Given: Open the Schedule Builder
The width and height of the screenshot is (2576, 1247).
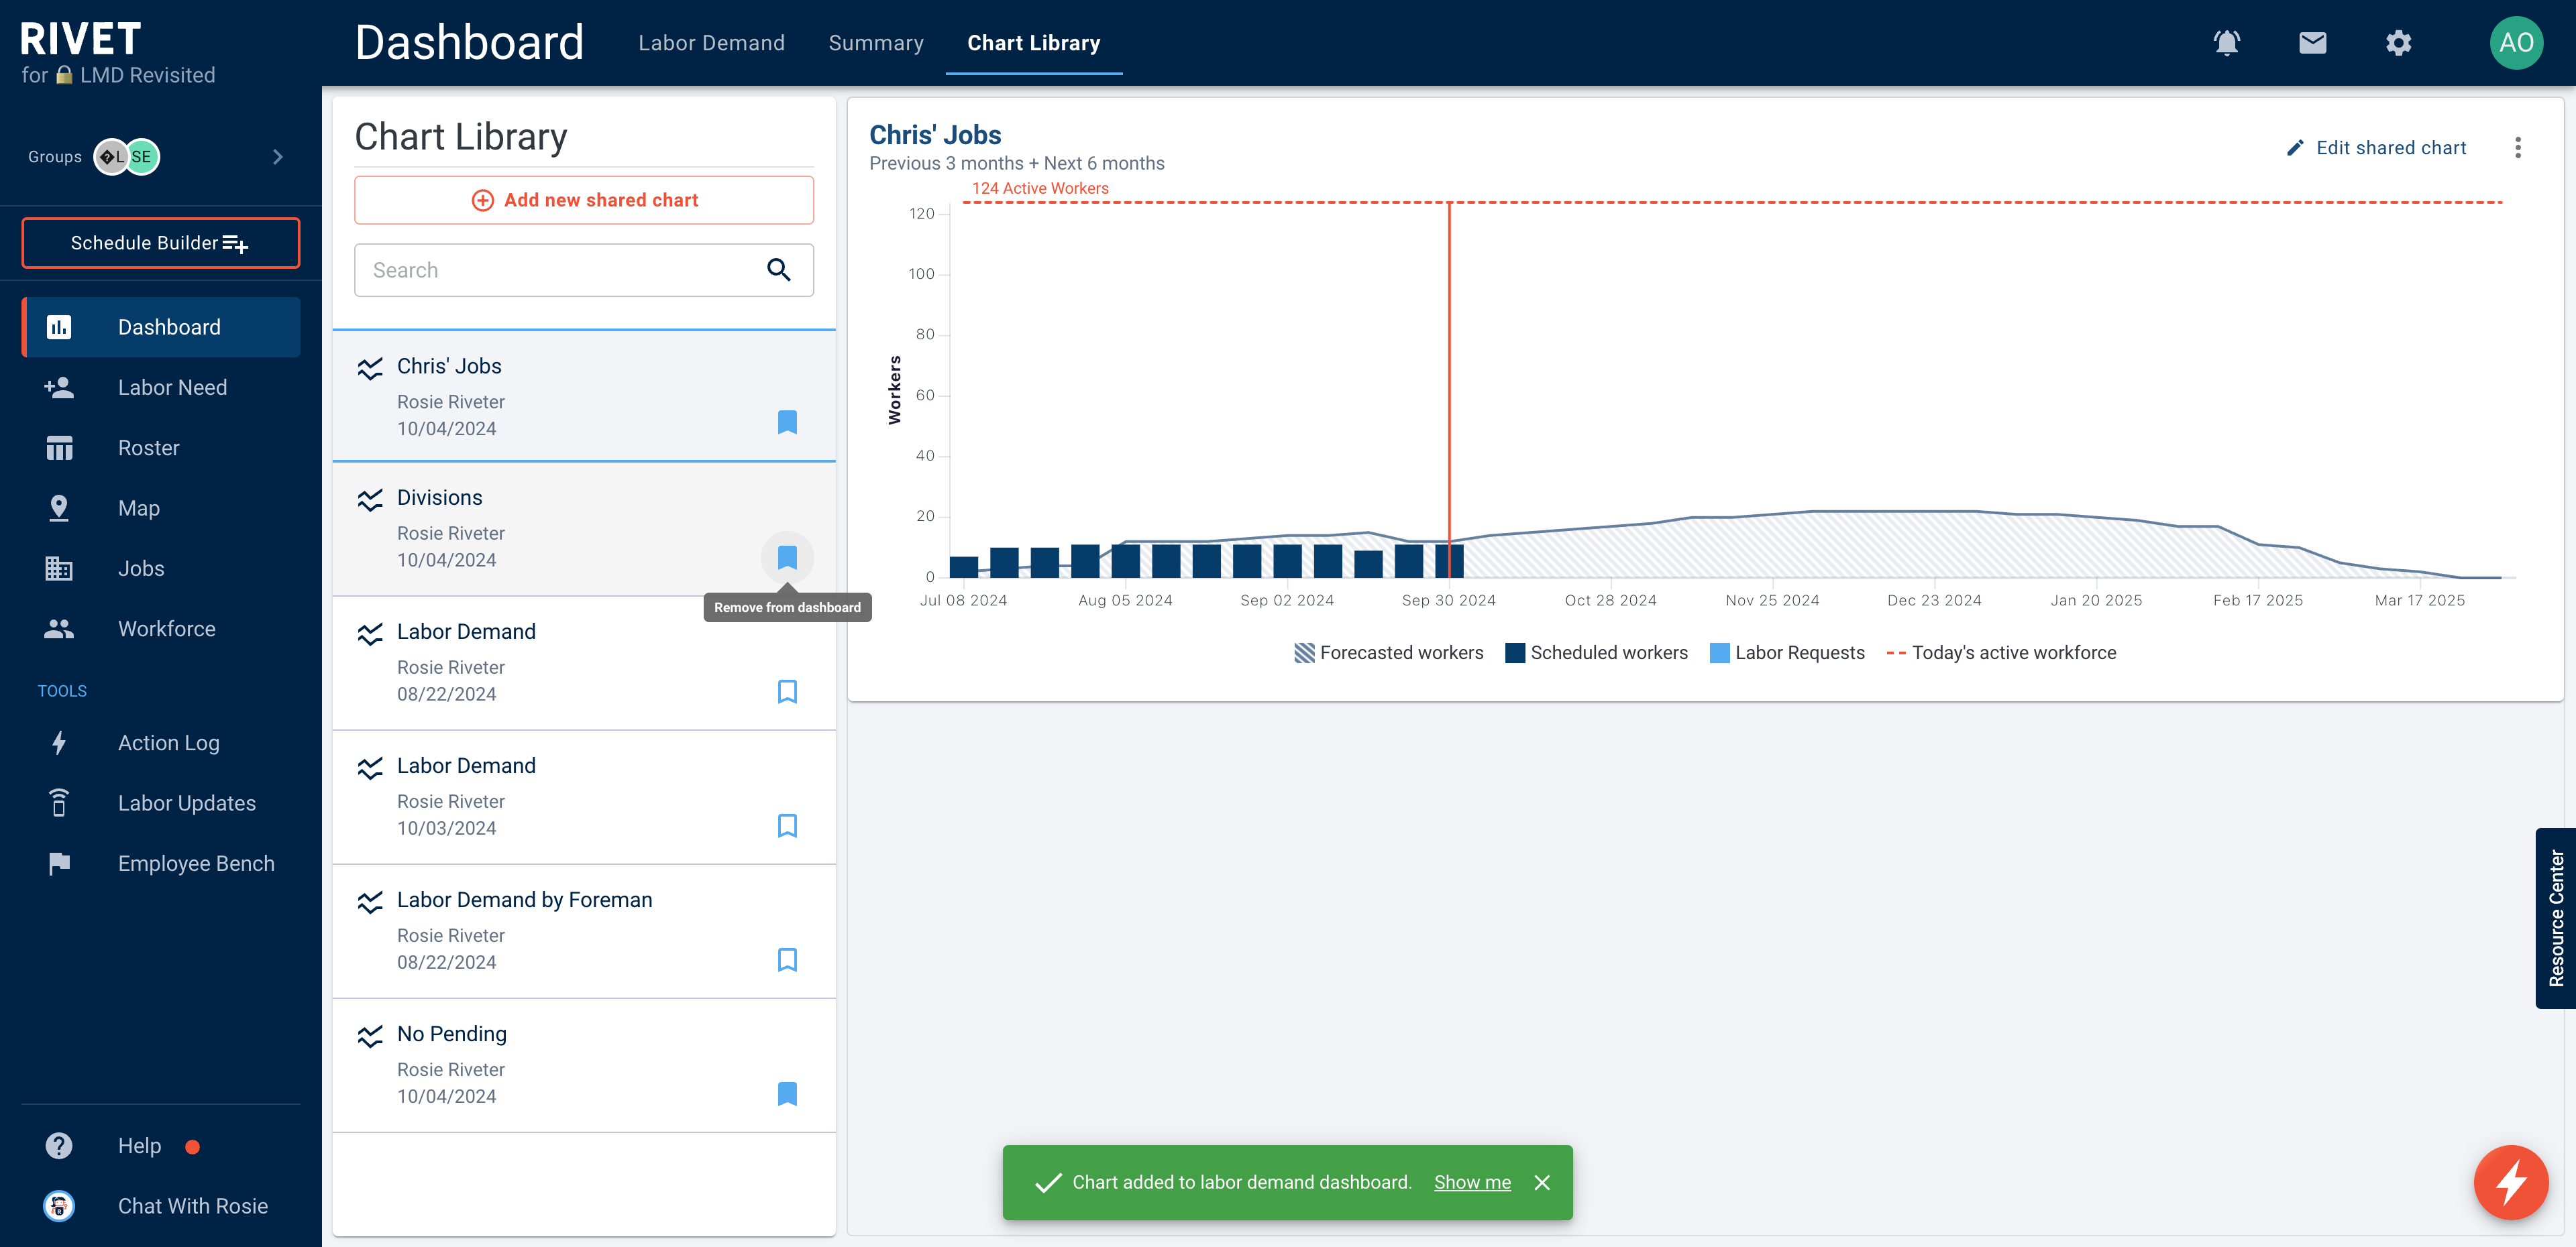Looking at the screenshot, I should click(x=161, y=243).
